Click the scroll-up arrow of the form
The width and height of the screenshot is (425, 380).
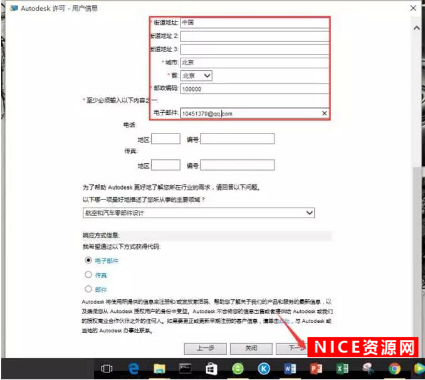[417, 28]
